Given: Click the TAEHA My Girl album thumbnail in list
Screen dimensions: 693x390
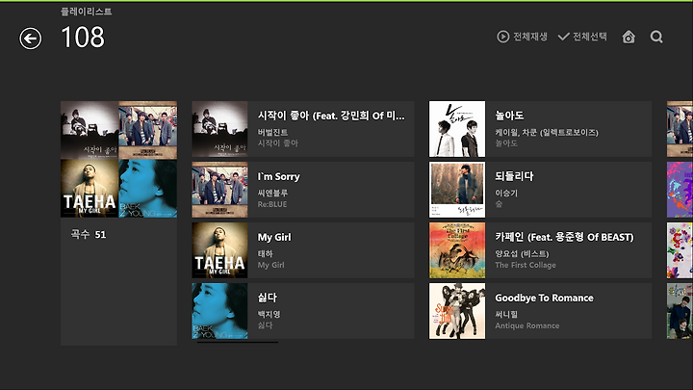Looking at the screenshot, I should pyautogui.click(x=219, y=250).
